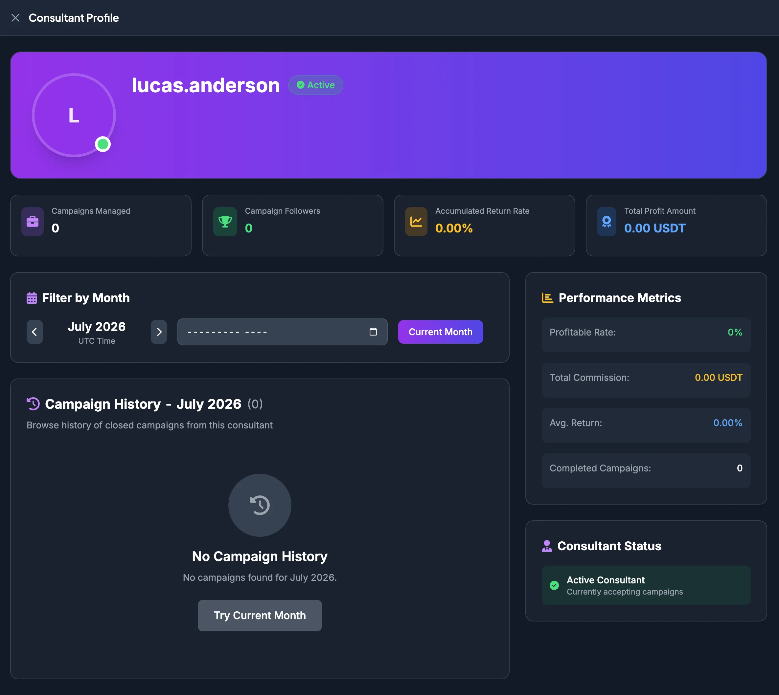Click the Active Consultant status card
Screen dimensions: 779x695
(x=646, y=585)
